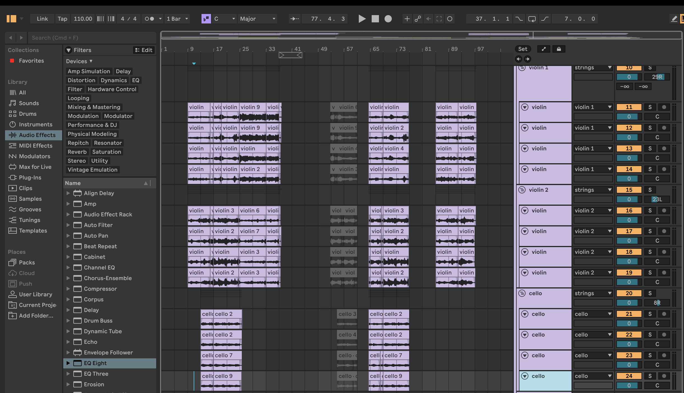
Task: Click the Arrangement Record button
Action: point(388,19)
